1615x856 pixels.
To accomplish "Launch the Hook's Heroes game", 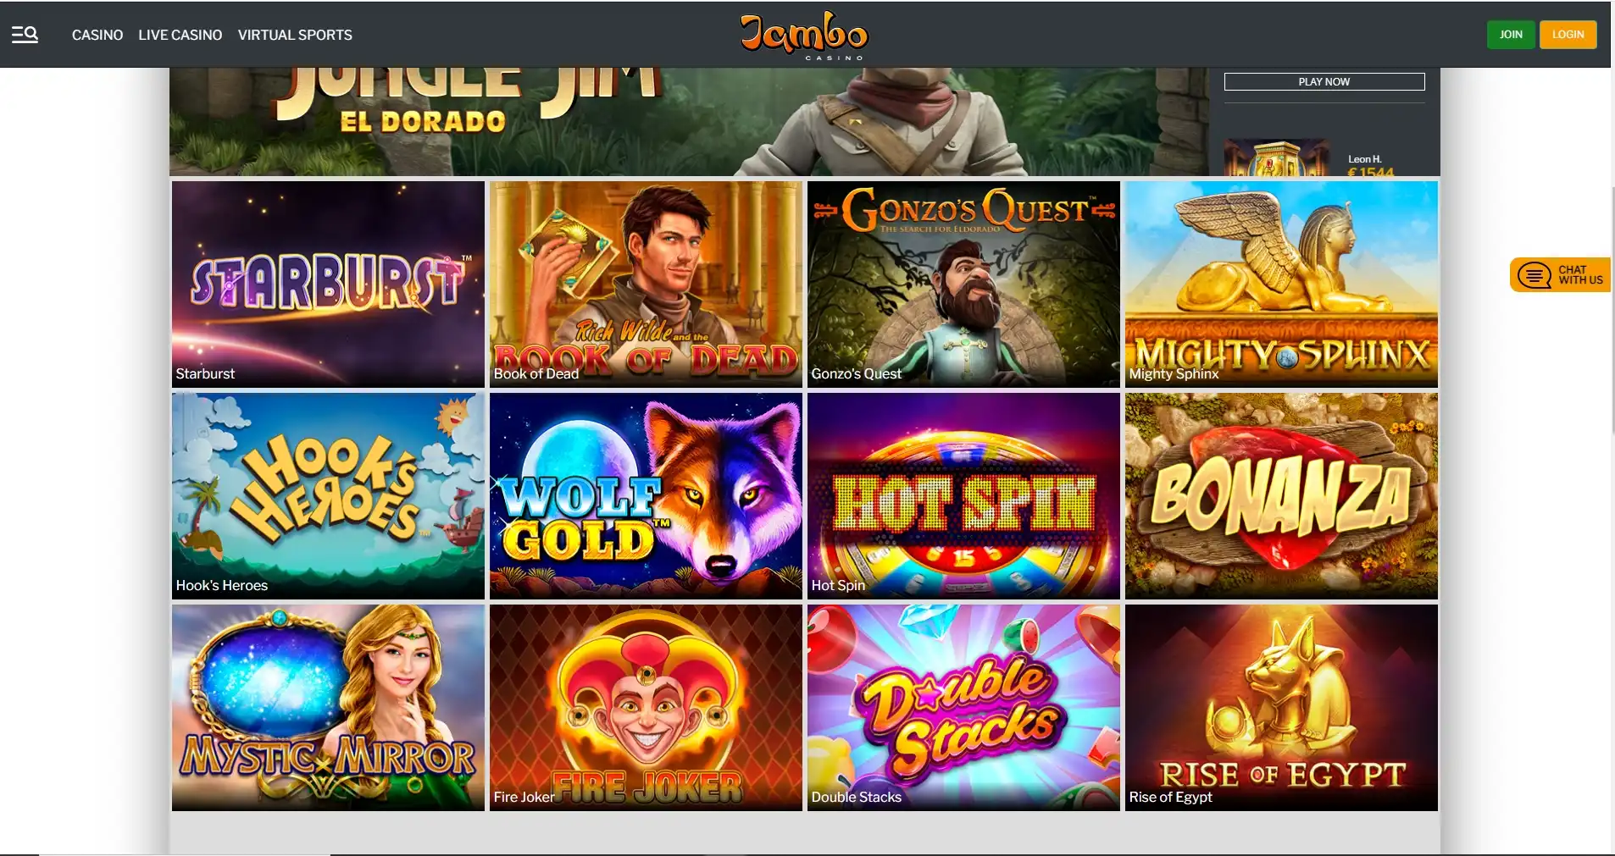I will click(328, 495).
